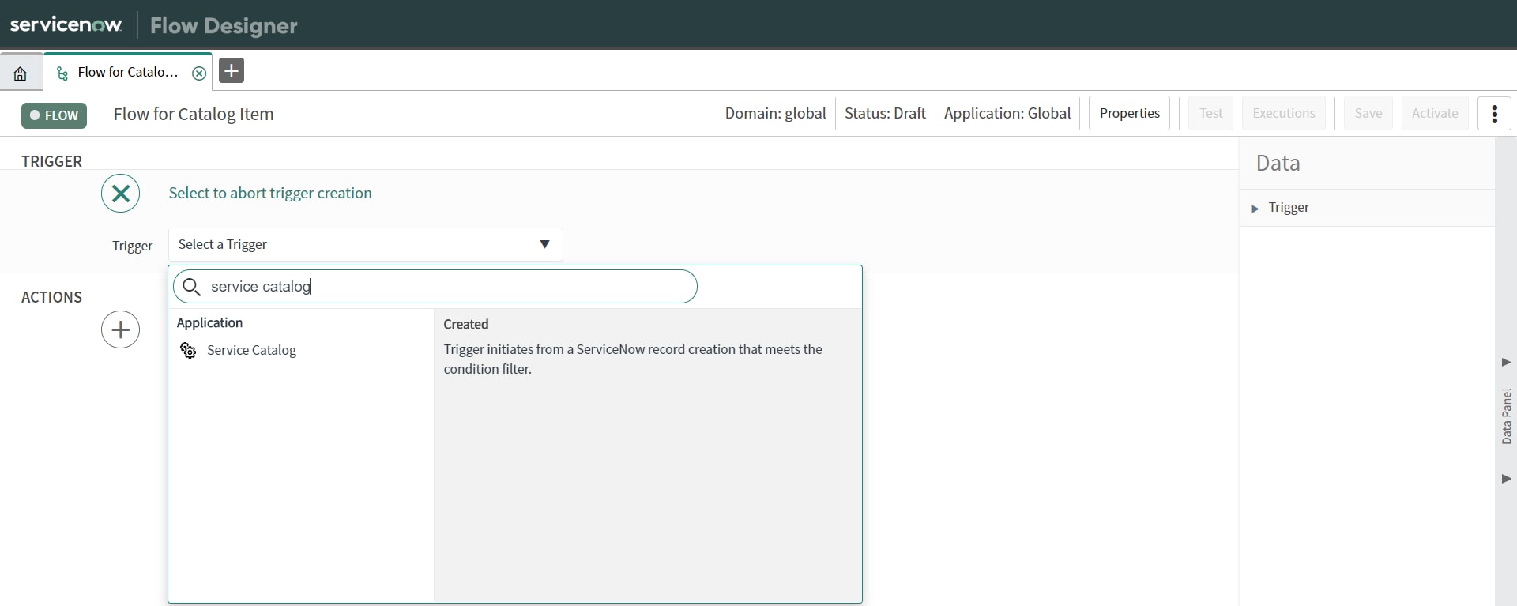Click the Flow Designer title
Image resolution: width=1517 pixels, height=606 pixels.
pyautogui.click(x=224, y=26)
